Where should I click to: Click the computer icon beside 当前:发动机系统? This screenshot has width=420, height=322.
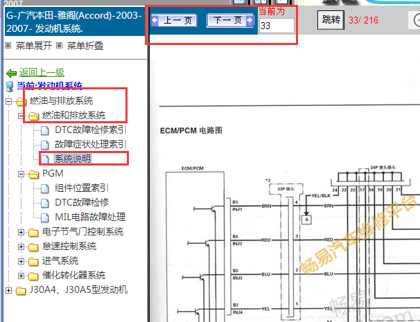point(10,87)
